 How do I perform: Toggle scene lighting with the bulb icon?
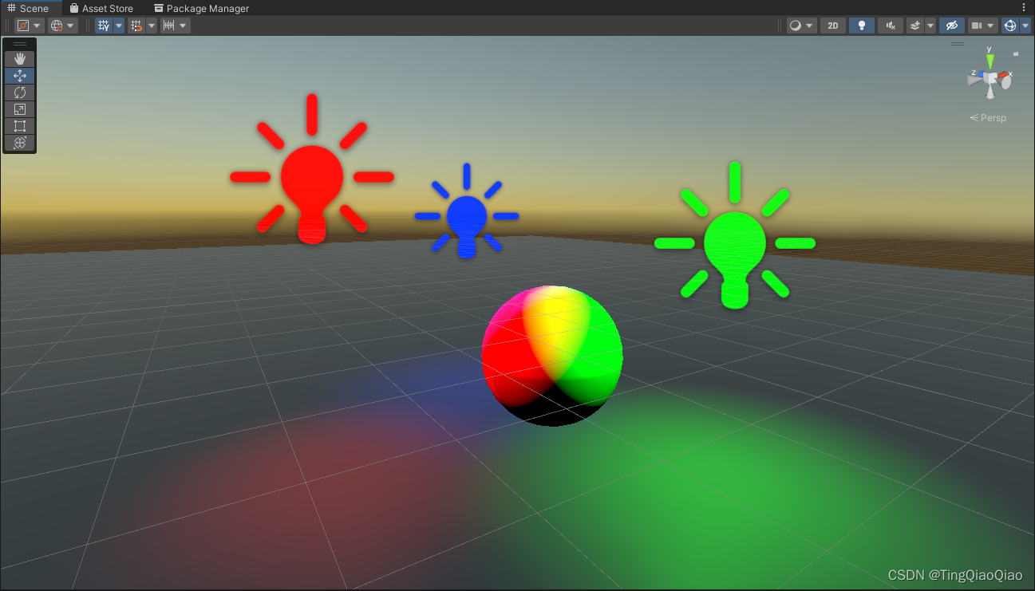click(x=861, y=25)
